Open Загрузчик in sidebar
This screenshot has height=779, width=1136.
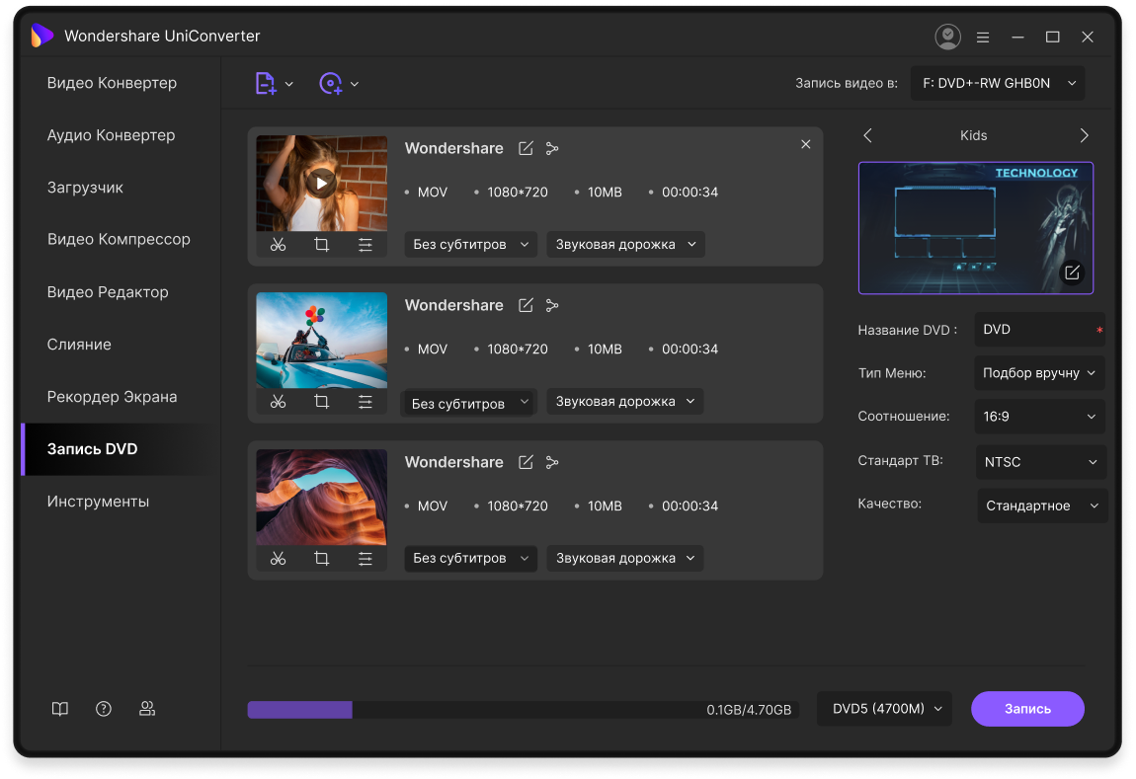coord(86,188)
